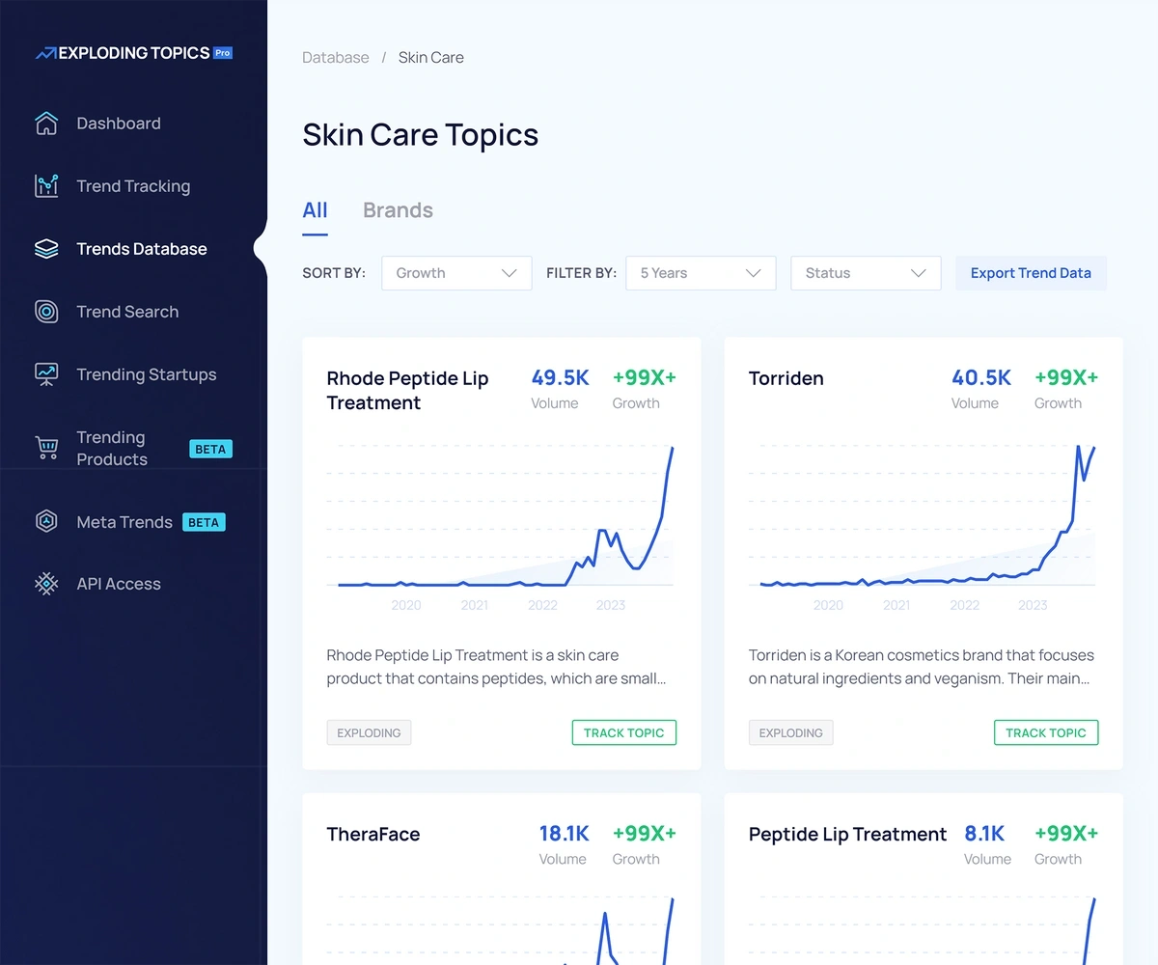Click the chevron on the Status dropdown
This screenshot has height=965, width=1158.
tap(919, 273)
